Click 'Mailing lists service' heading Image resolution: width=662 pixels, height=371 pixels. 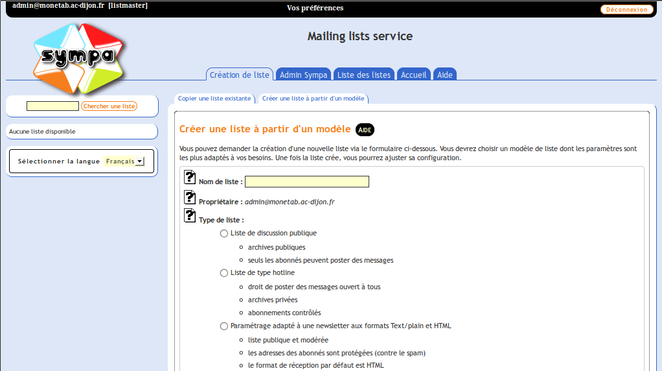click(x=360, y=36)
